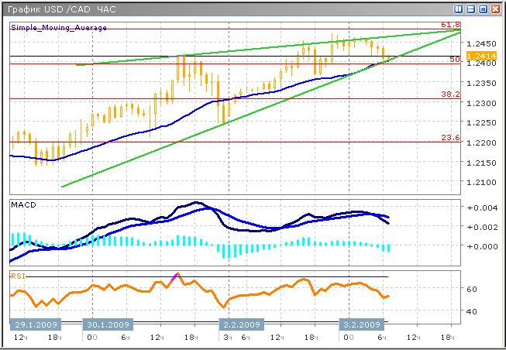Click the 61.8 Fibonacci level label
506x350 pixels.
pos(451,25)
